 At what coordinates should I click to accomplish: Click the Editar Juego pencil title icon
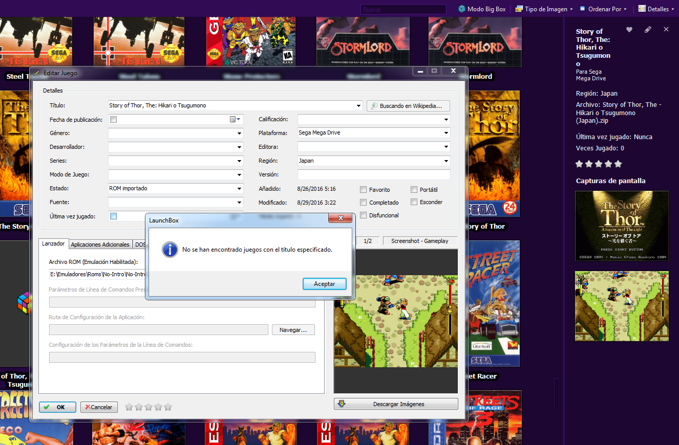click(36, 73)
